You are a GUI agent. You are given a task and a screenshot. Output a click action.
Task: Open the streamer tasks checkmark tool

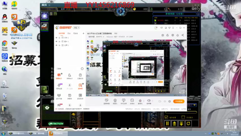click(80, 76)
